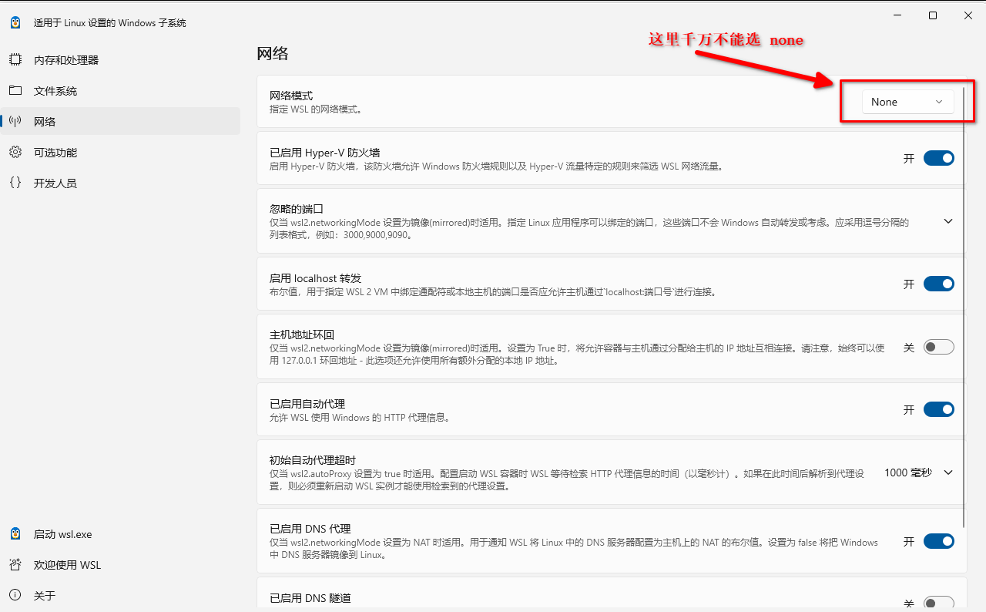986x612 pixels.
Task: Click the 网络模式 setting title
Action: coord(291,96)
